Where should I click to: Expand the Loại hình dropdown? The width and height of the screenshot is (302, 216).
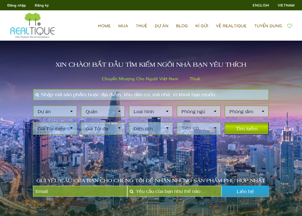click(151, 112)
